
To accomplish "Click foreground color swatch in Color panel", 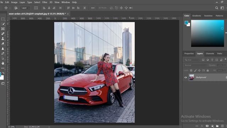I will pos(186,23).
